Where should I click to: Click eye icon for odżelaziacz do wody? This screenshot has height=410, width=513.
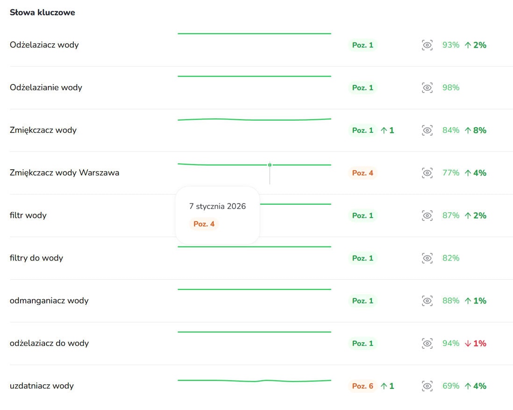point(427,344)
